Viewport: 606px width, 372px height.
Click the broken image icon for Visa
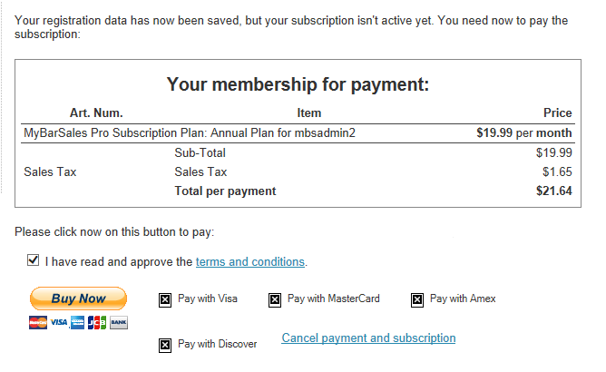coord(165,299)
